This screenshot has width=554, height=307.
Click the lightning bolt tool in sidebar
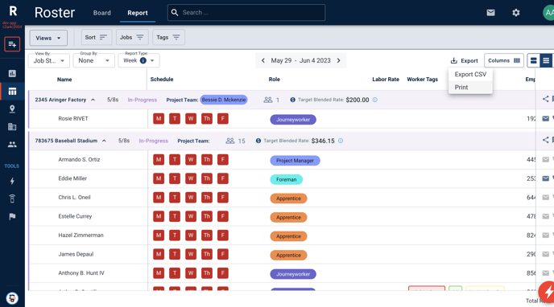point(12,181)
